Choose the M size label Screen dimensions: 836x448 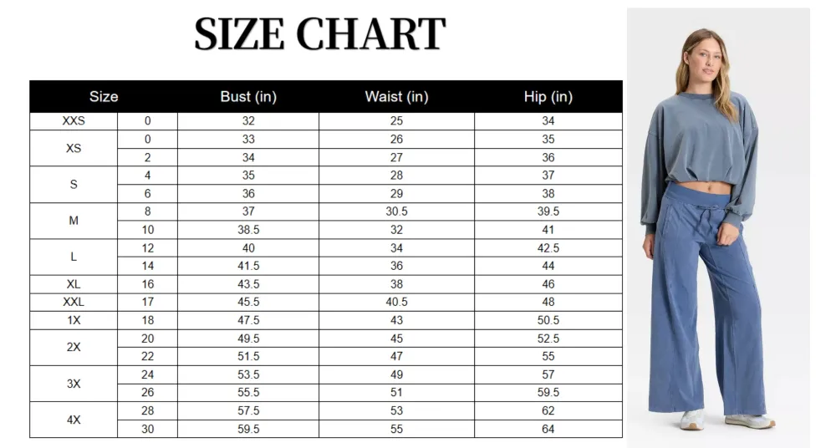tap(74, 221)
